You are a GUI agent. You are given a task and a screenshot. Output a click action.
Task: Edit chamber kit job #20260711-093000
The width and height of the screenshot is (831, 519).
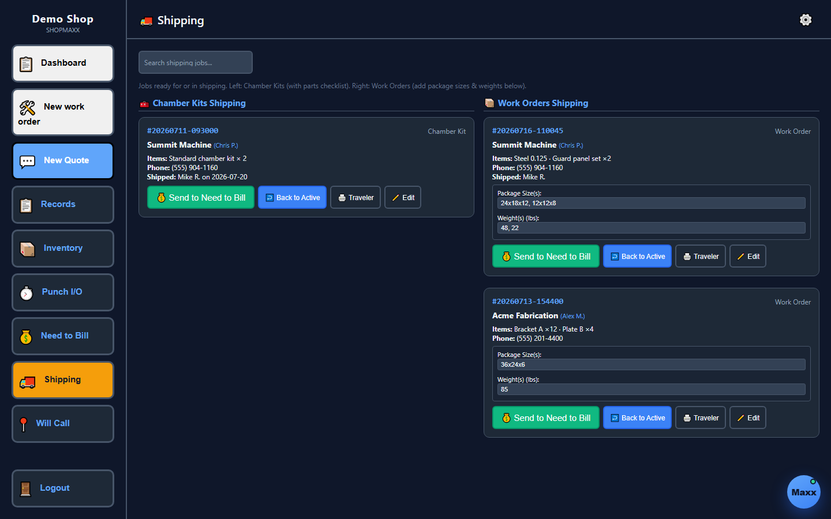tap(403, 197)
